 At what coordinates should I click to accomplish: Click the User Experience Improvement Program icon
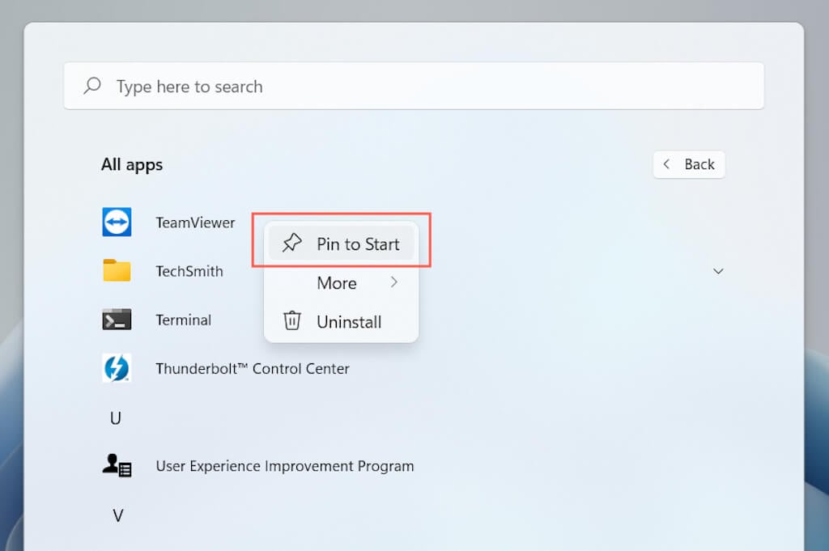117,465
